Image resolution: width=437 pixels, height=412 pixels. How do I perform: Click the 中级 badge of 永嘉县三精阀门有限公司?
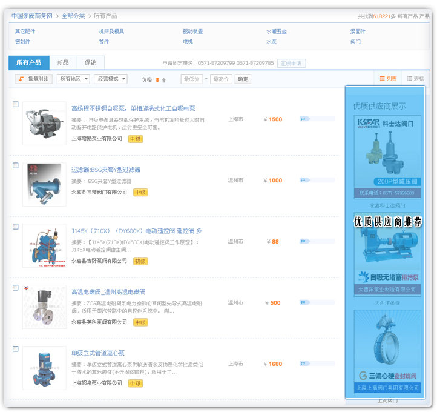click(140, 192)
